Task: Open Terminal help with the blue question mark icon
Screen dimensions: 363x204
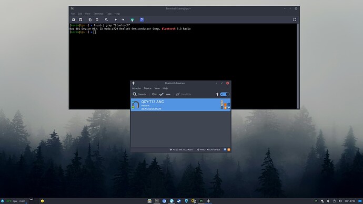Action: point(142,20)
